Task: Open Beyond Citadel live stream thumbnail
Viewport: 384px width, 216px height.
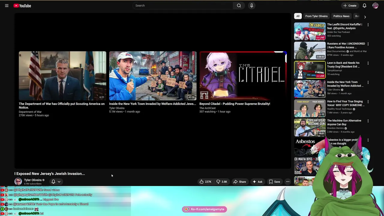Action: [243, 76]
